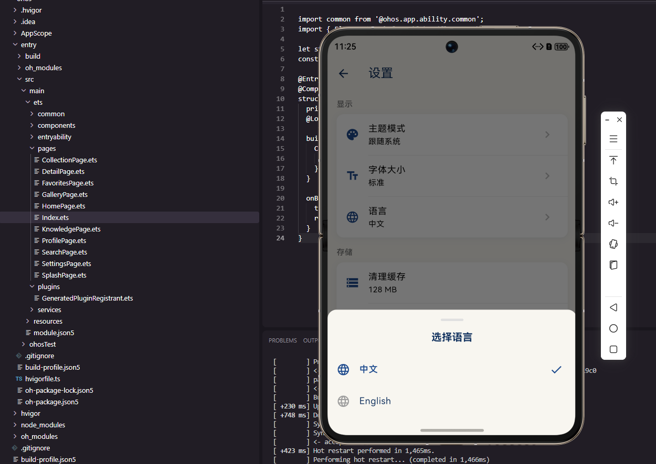Take screenshot with the crop icon
This screenshot has height=464, width=656.
click(613, 181)
